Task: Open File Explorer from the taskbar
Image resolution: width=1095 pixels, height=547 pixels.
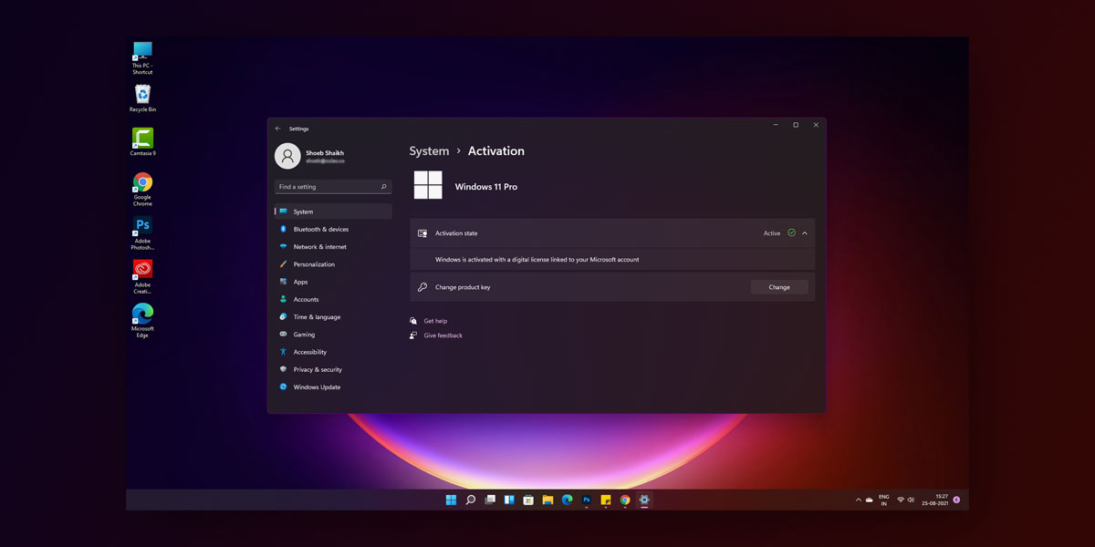Action: 547,500
